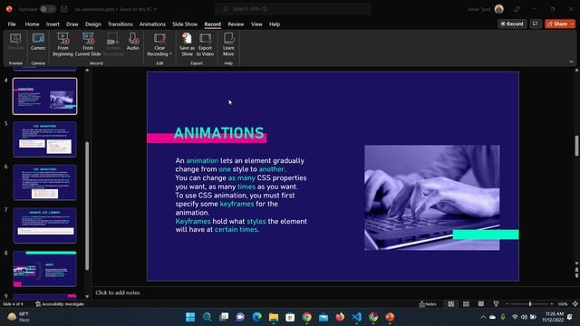The image size is (580, 326).
Task: Click the Record button at top right
Action: click(x=512, y=24)
